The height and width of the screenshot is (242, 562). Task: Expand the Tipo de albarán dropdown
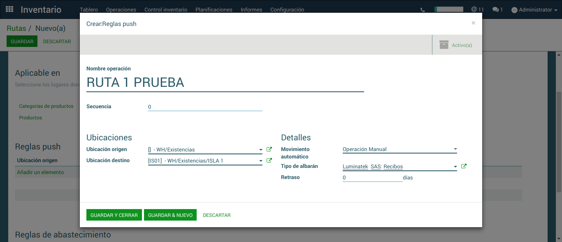pos(455,167)
